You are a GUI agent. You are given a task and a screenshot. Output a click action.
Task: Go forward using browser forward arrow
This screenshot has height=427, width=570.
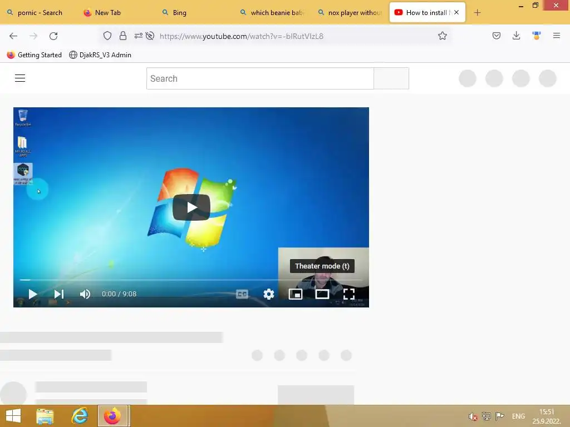[x=33, y=36]
